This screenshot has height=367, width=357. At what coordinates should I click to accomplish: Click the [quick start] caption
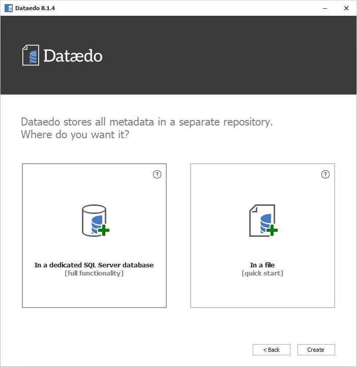(x=262, y=273)
